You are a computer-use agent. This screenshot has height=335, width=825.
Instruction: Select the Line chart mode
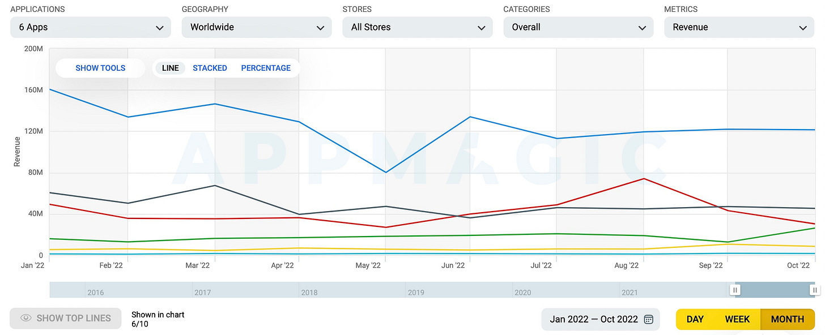[x=170, y=68]
